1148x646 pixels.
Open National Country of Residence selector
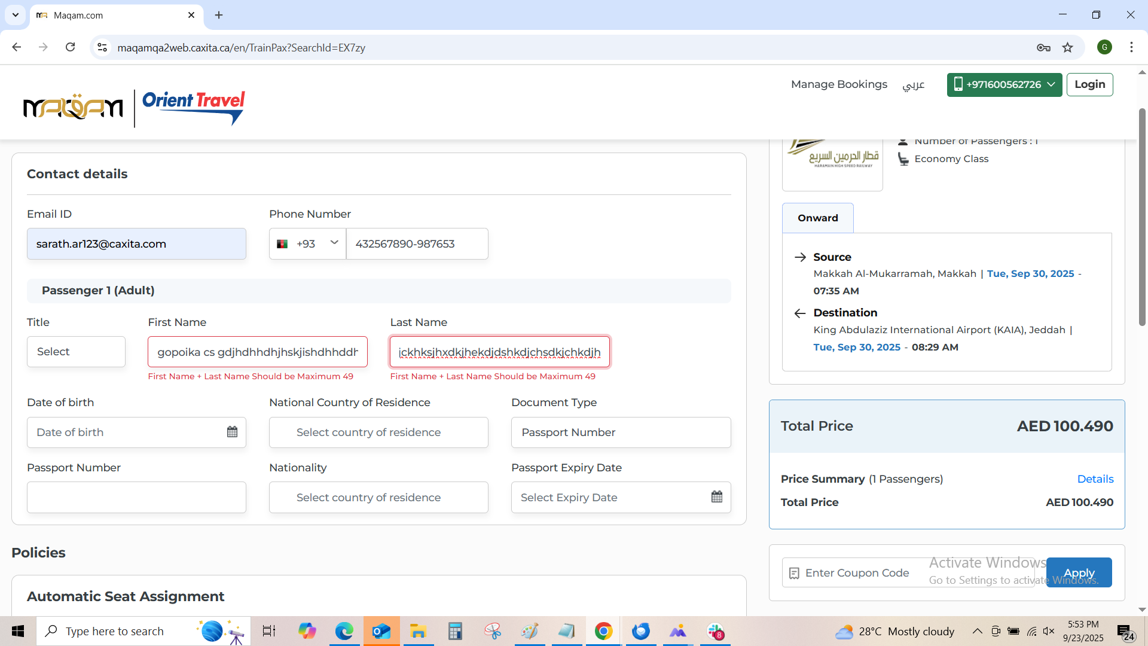(x=378, y=432)
